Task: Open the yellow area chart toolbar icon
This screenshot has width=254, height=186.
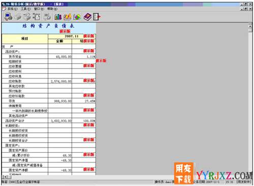Action: click(67, 17)
